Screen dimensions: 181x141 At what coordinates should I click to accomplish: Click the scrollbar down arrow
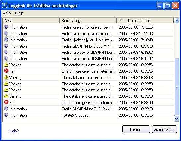coord(177,119)
